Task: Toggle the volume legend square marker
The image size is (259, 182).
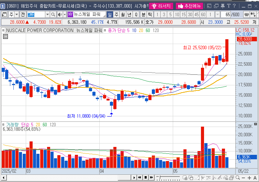Action: (x=3, y=125)
